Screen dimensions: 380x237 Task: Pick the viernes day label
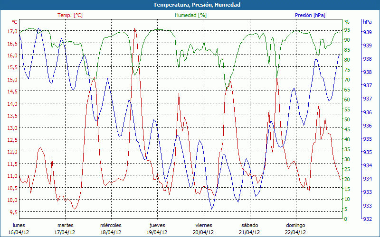point(203,225)
